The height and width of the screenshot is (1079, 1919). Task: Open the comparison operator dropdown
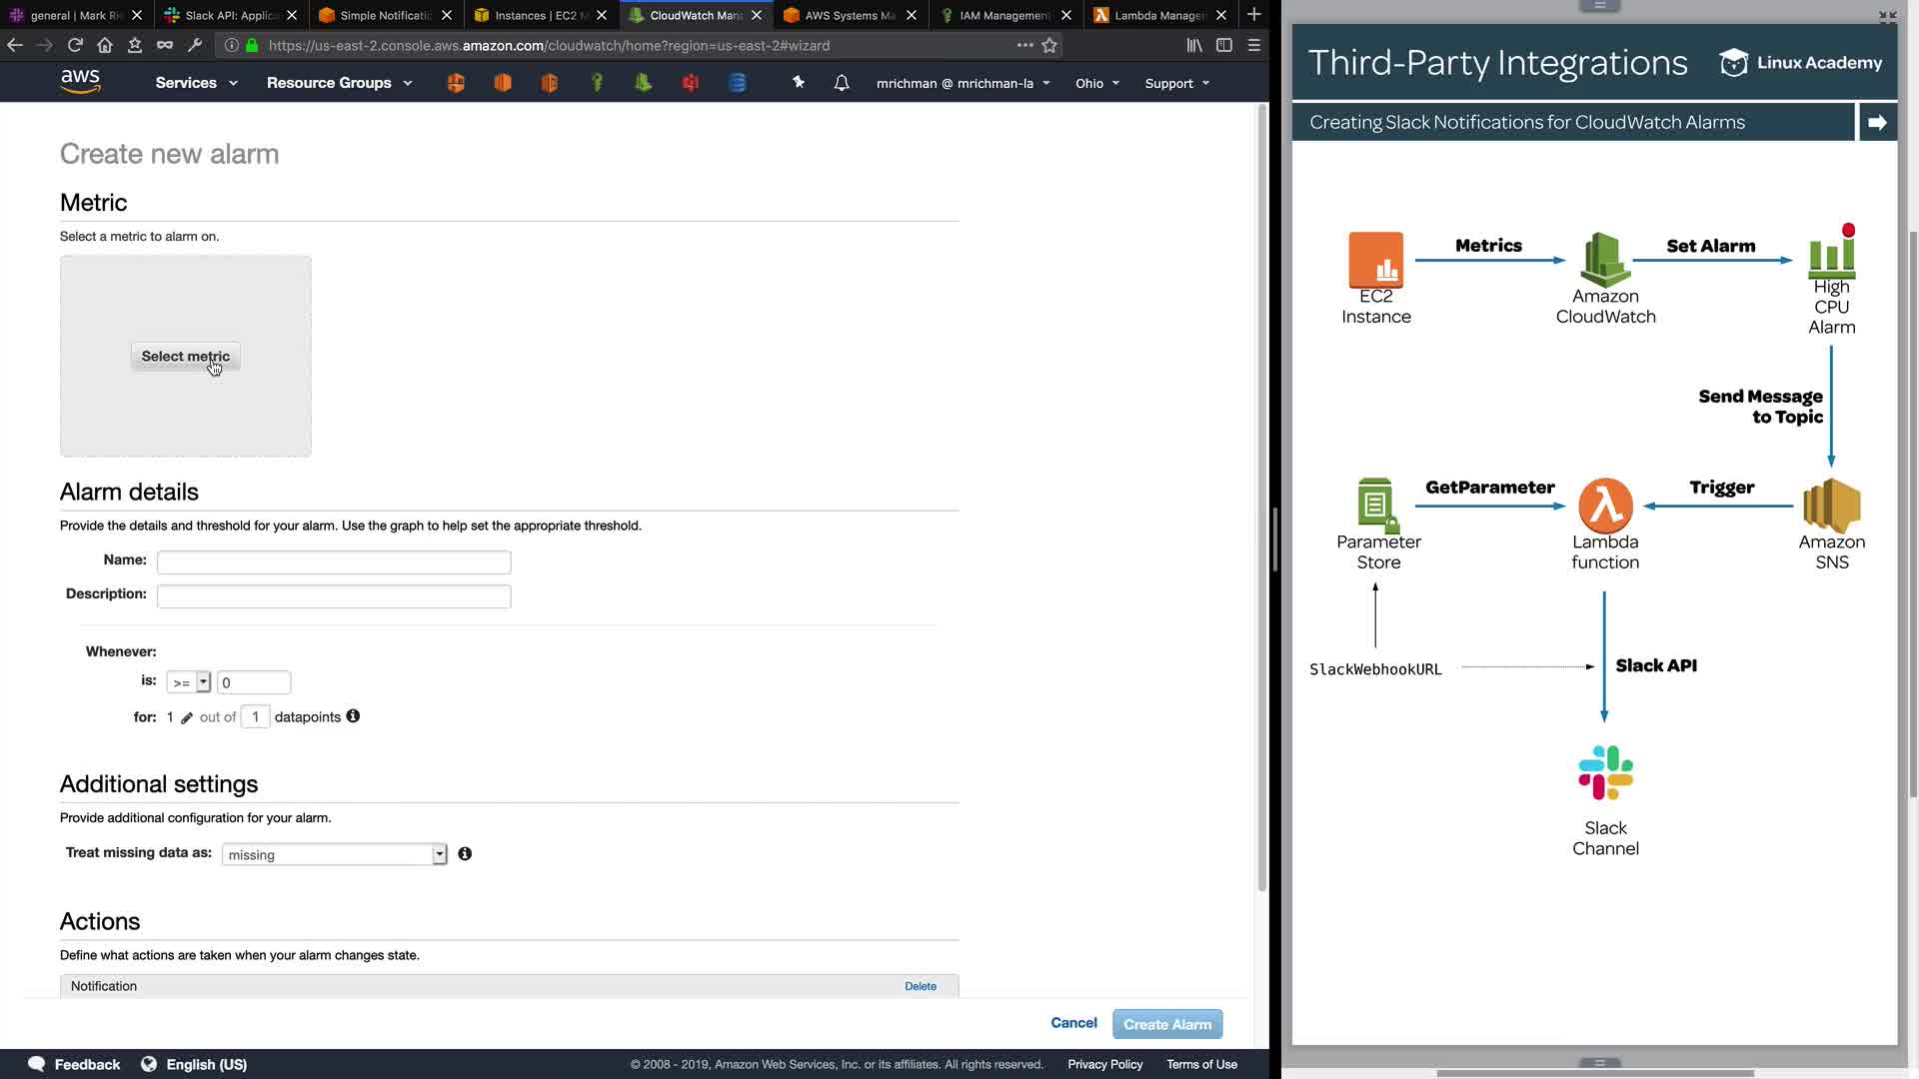[x=188, y=682]
